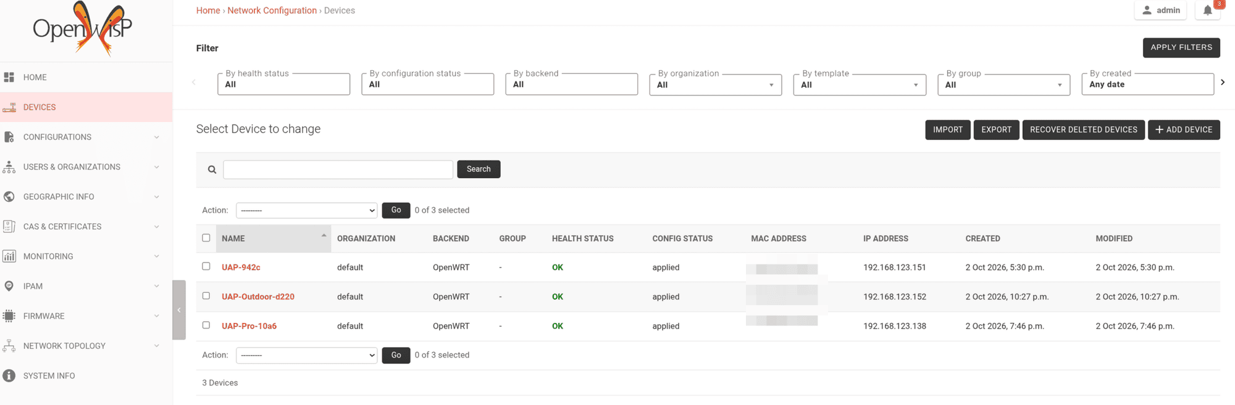Expand the Monitoring chevron

click(x=157, y=256)
